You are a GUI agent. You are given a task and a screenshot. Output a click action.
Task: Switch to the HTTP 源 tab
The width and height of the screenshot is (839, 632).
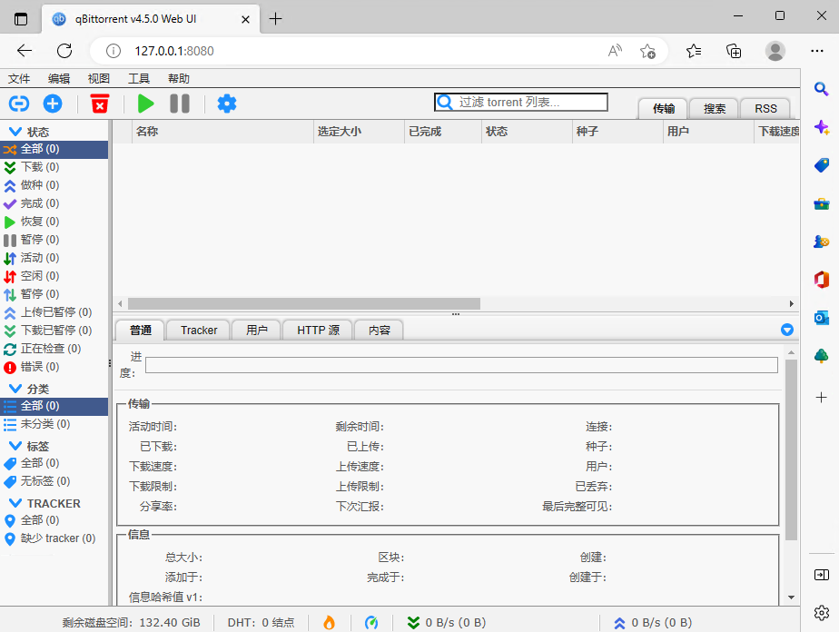pyautogui.click(x=318, y=330)
